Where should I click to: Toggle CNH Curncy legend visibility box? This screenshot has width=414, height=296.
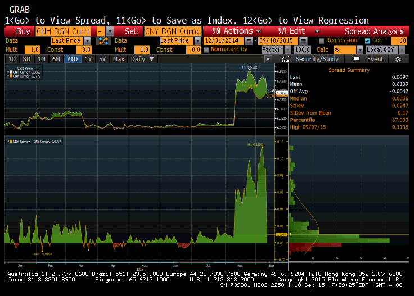(11, 72)
